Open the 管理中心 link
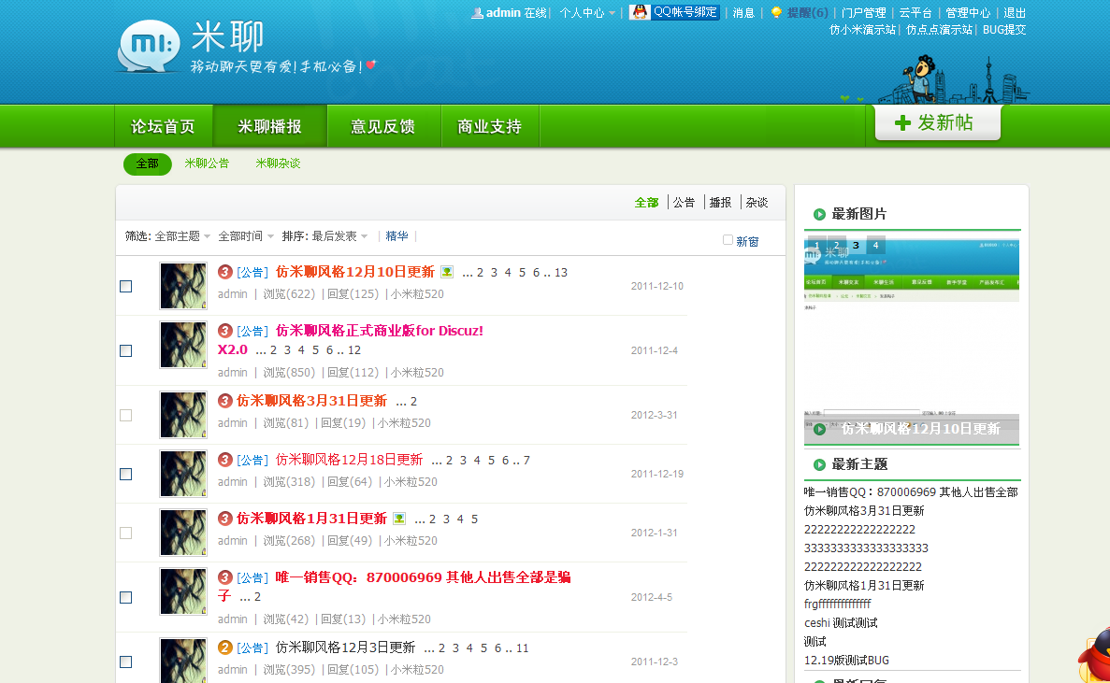Image resolution: width=1110 pixels, height=683 pixels. pos(968,13)
